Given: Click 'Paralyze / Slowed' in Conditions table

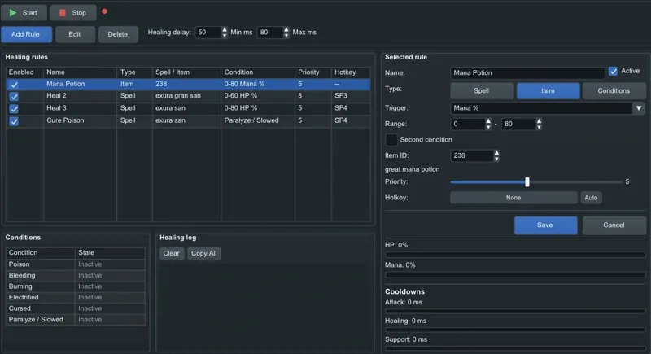Looking at the screenshot, I should pos(36,320).
